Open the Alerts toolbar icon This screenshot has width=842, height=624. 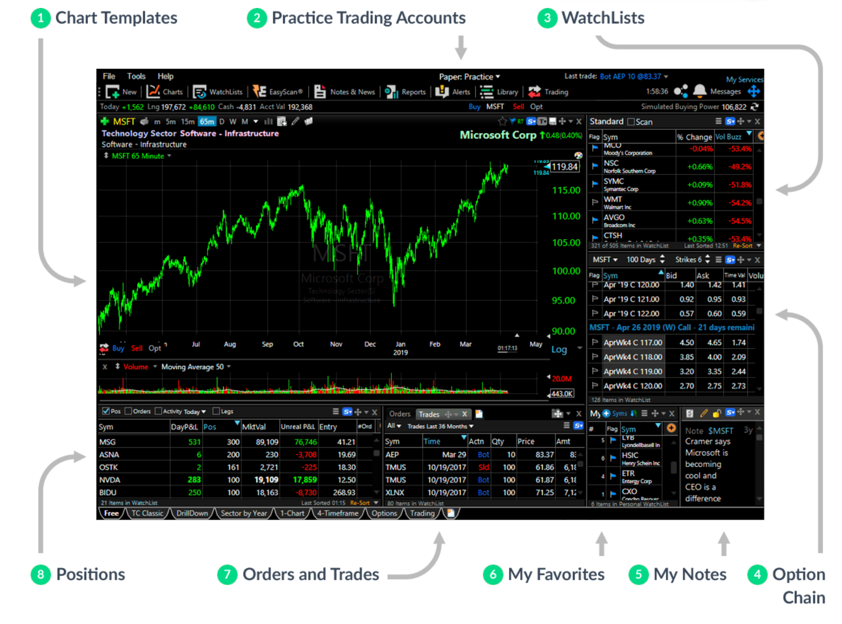pyautogui.click(x=442, y=91)
